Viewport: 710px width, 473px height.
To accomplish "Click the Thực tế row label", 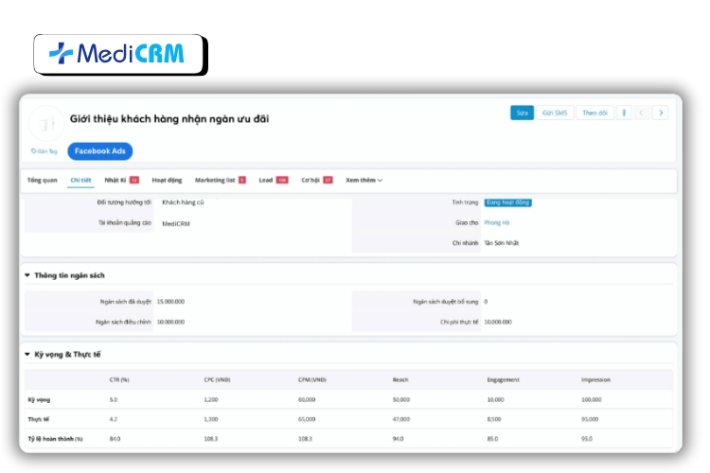I will (x=39, y=419).
